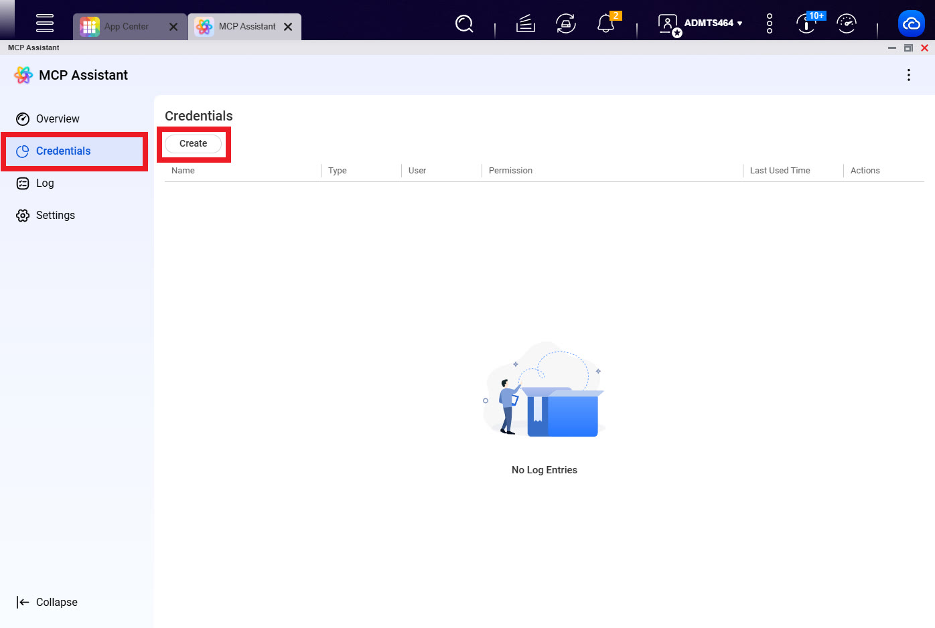Click the Last Used Time column header
This screenshot has height=628, width=935.
coord(780,171)
